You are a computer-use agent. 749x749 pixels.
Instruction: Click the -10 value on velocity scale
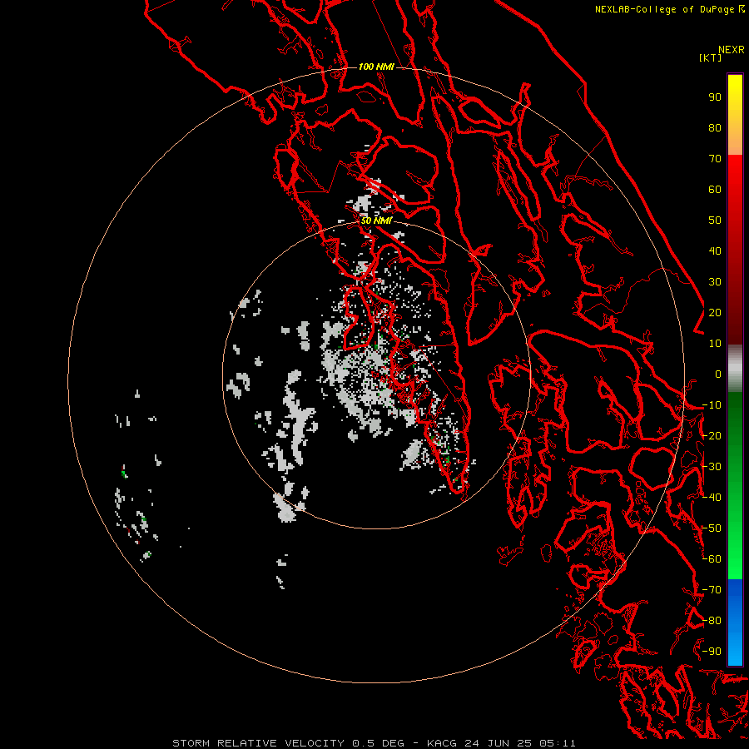[x=712, y=405]
